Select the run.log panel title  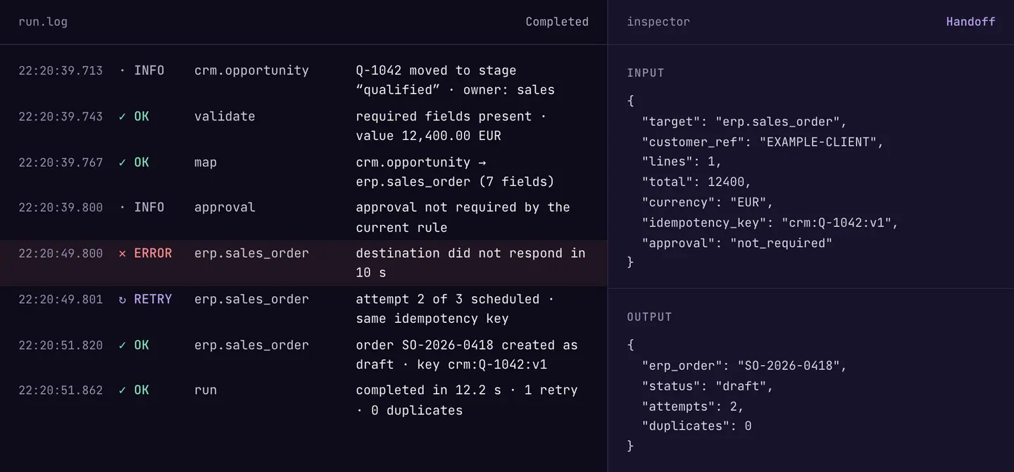[x=43, y=22]
